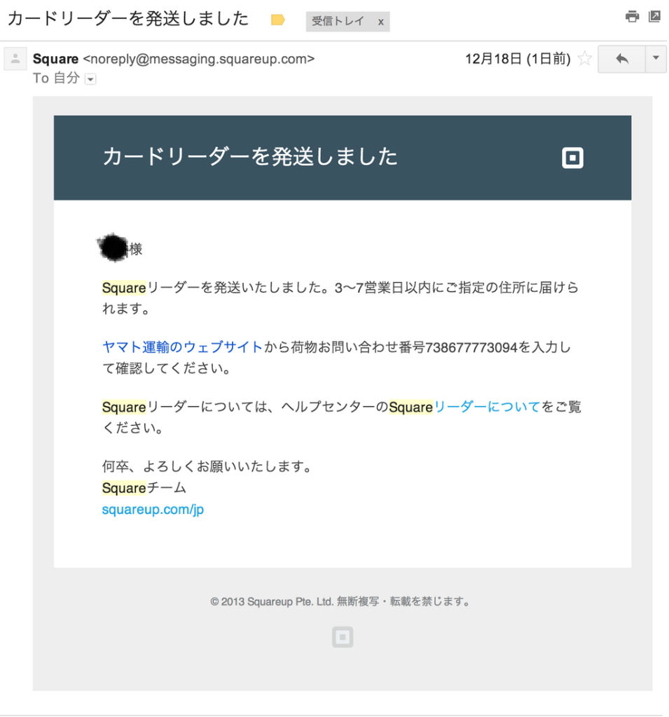Click the gray Square logo in the footer
669x717 pixels.
(343, 637)
